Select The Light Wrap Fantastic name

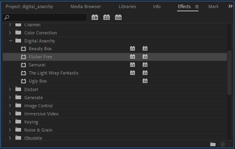coord(53,73)
